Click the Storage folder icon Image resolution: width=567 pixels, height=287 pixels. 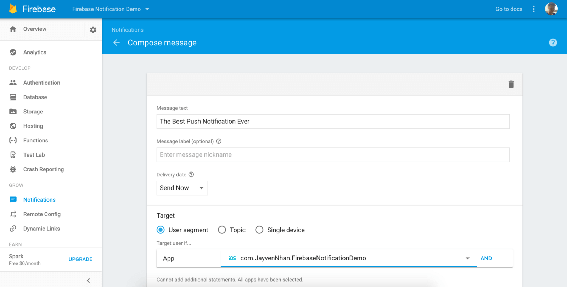[x=13, y=112]
